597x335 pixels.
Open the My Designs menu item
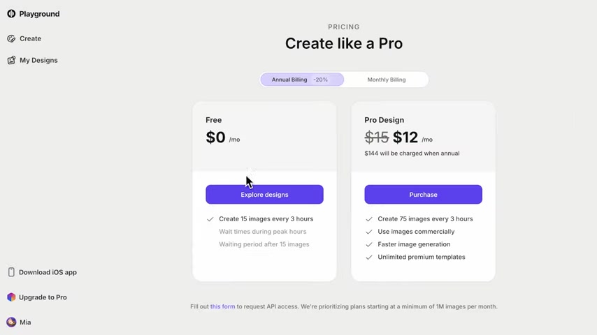pyautogui.click(x=38, y=60)
